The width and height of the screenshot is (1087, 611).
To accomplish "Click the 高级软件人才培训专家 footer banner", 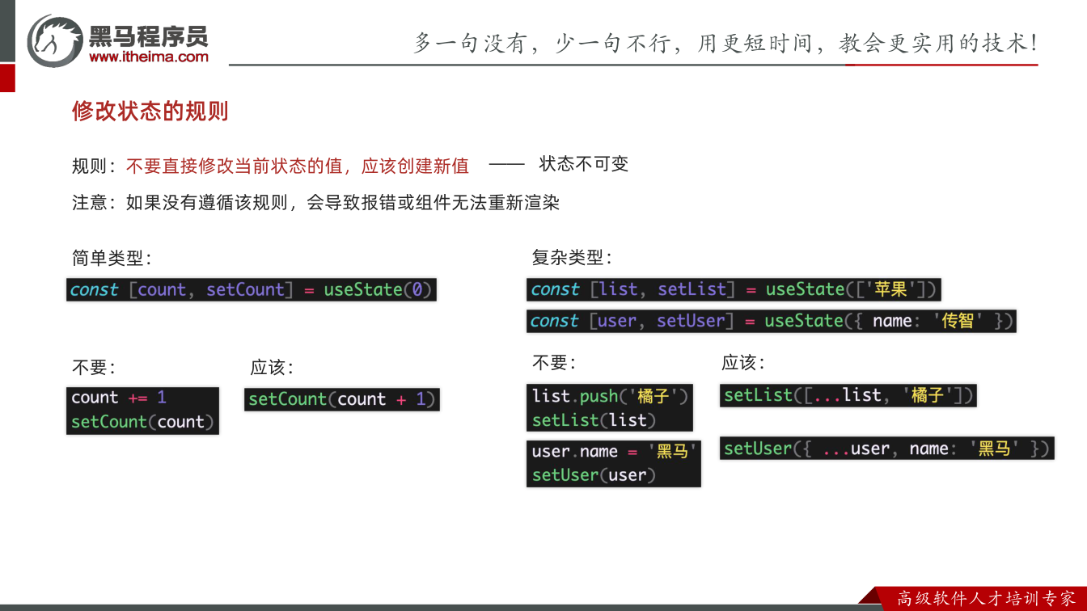I will [x=987, y=599].
